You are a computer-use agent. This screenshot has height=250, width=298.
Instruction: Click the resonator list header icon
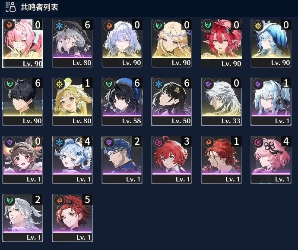[x=10, y=7]
